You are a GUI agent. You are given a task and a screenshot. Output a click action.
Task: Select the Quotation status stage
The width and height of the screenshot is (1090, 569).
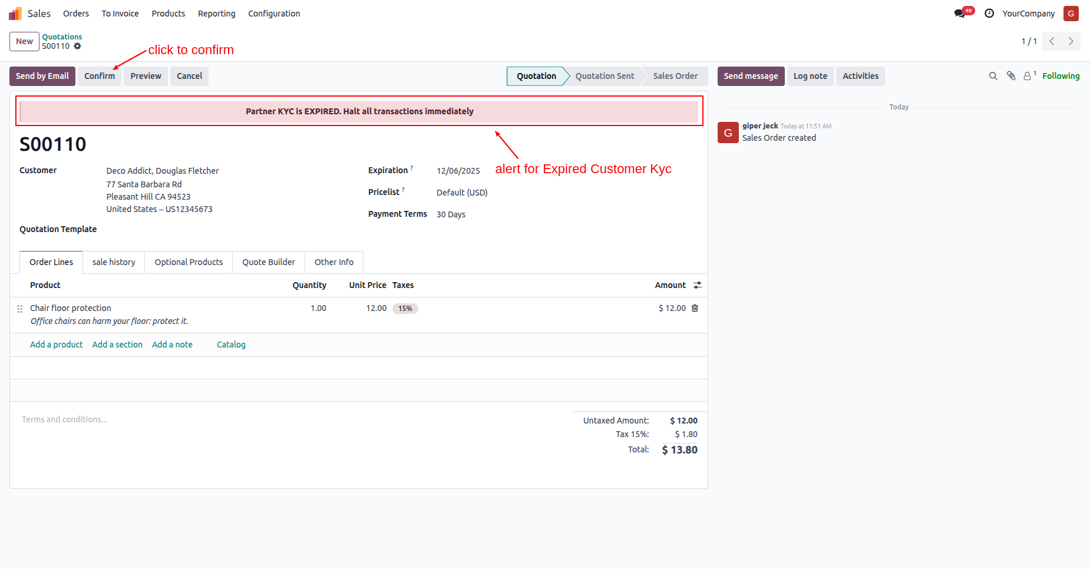point(536,76)
